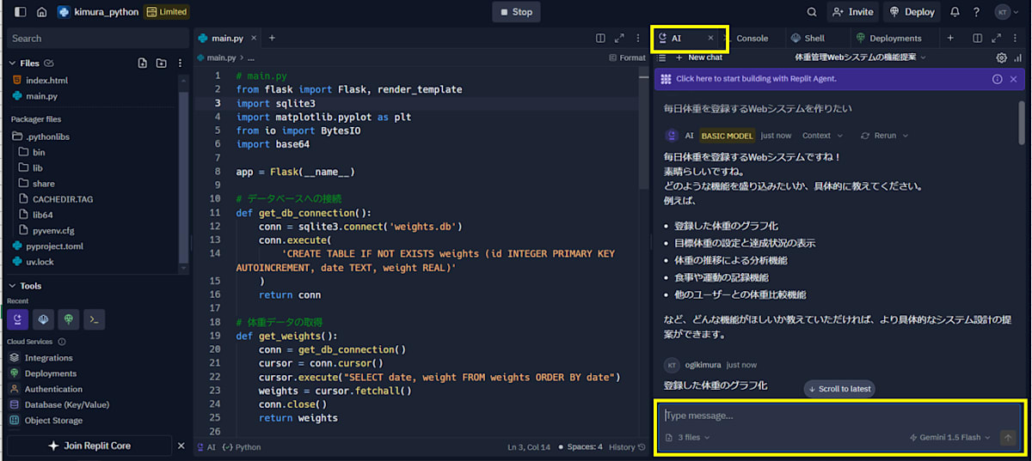Screen dimensions: 1032x461
Task: Maximize the right AI pane
Action: point(996,38)
